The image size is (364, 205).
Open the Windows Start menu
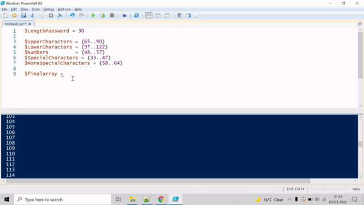(7, 199)
